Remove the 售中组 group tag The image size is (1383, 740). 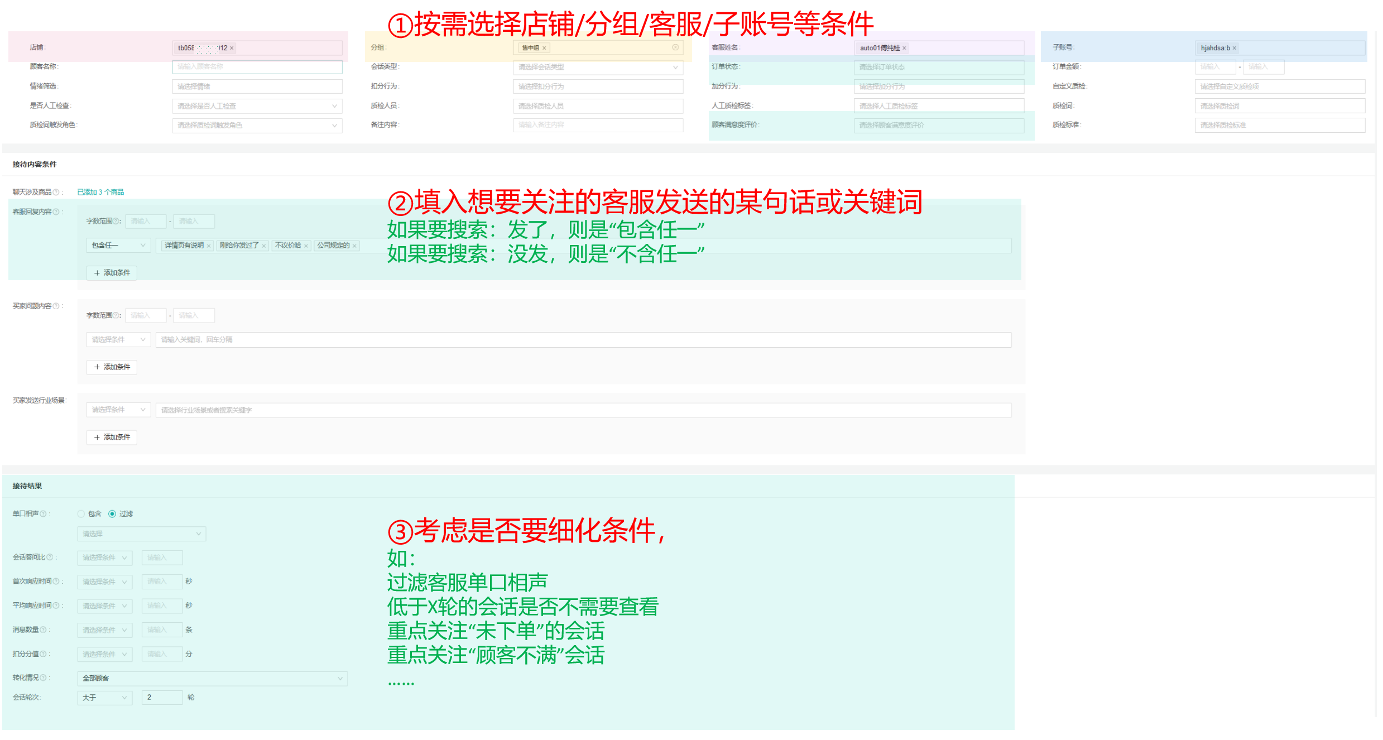pyautogui.click(x=544, y=48)
